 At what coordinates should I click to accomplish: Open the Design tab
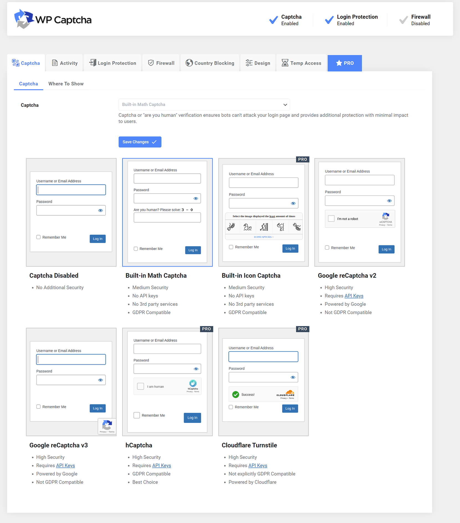click(x=258, y=63)
